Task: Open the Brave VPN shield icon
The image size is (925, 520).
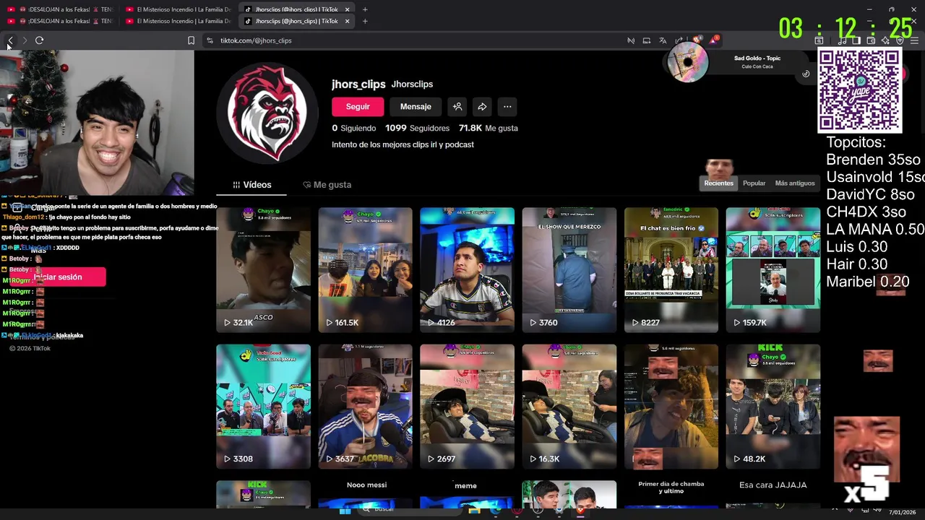Action: point(900,40)
